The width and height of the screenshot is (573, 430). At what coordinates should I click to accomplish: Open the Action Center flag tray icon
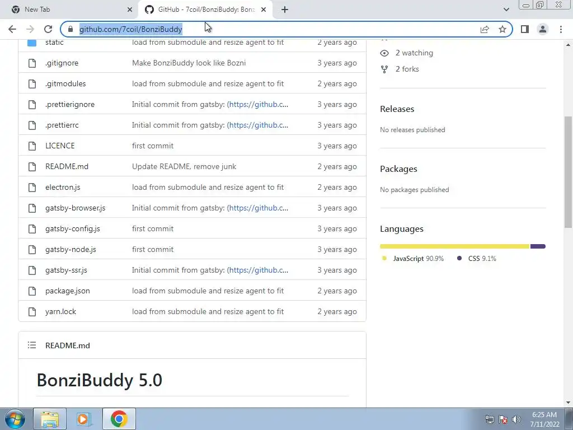click(503, 419)
